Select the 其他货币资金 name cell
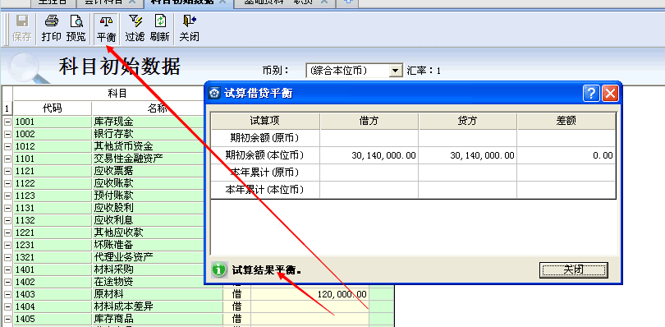This screenshot has width=665, height=327. coord(149,146)
